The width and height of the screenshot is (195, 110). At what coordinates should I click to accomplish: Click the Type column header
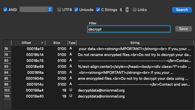(x=72, y=43)
